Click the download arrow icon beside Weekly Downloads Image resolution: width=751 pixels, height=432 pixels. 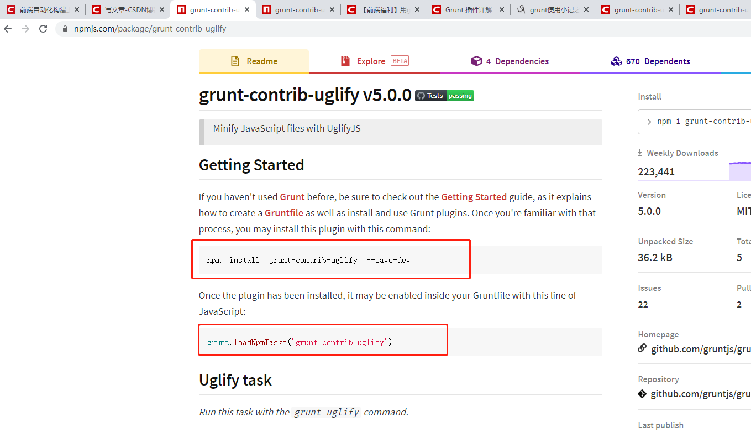click(x=640, y=153)
